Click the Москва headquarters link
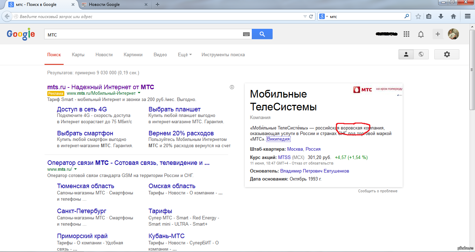The image size is (475, 252). coord(295,149)
